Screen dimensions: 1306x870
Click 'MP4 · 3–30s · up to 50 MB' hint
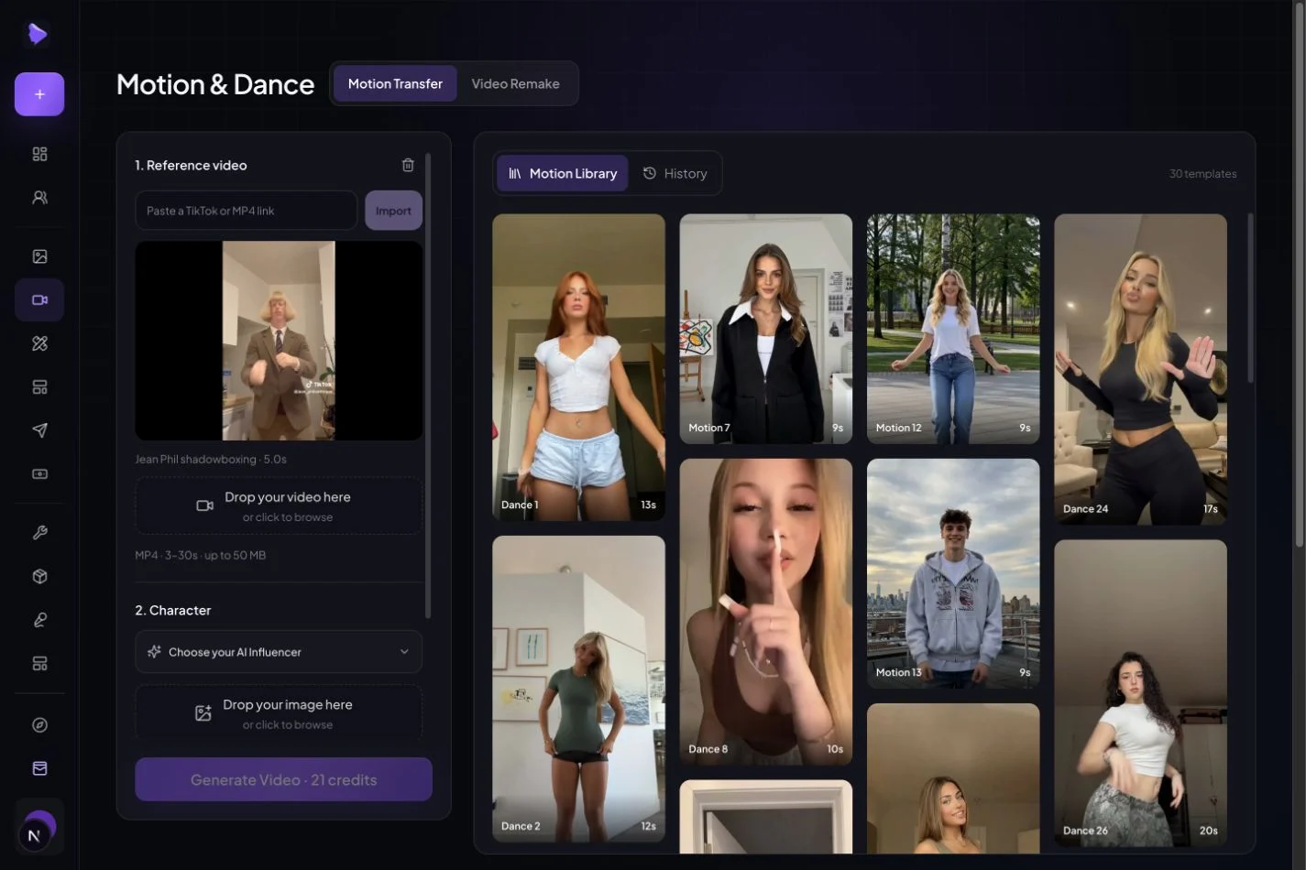(x=201, y=555)
